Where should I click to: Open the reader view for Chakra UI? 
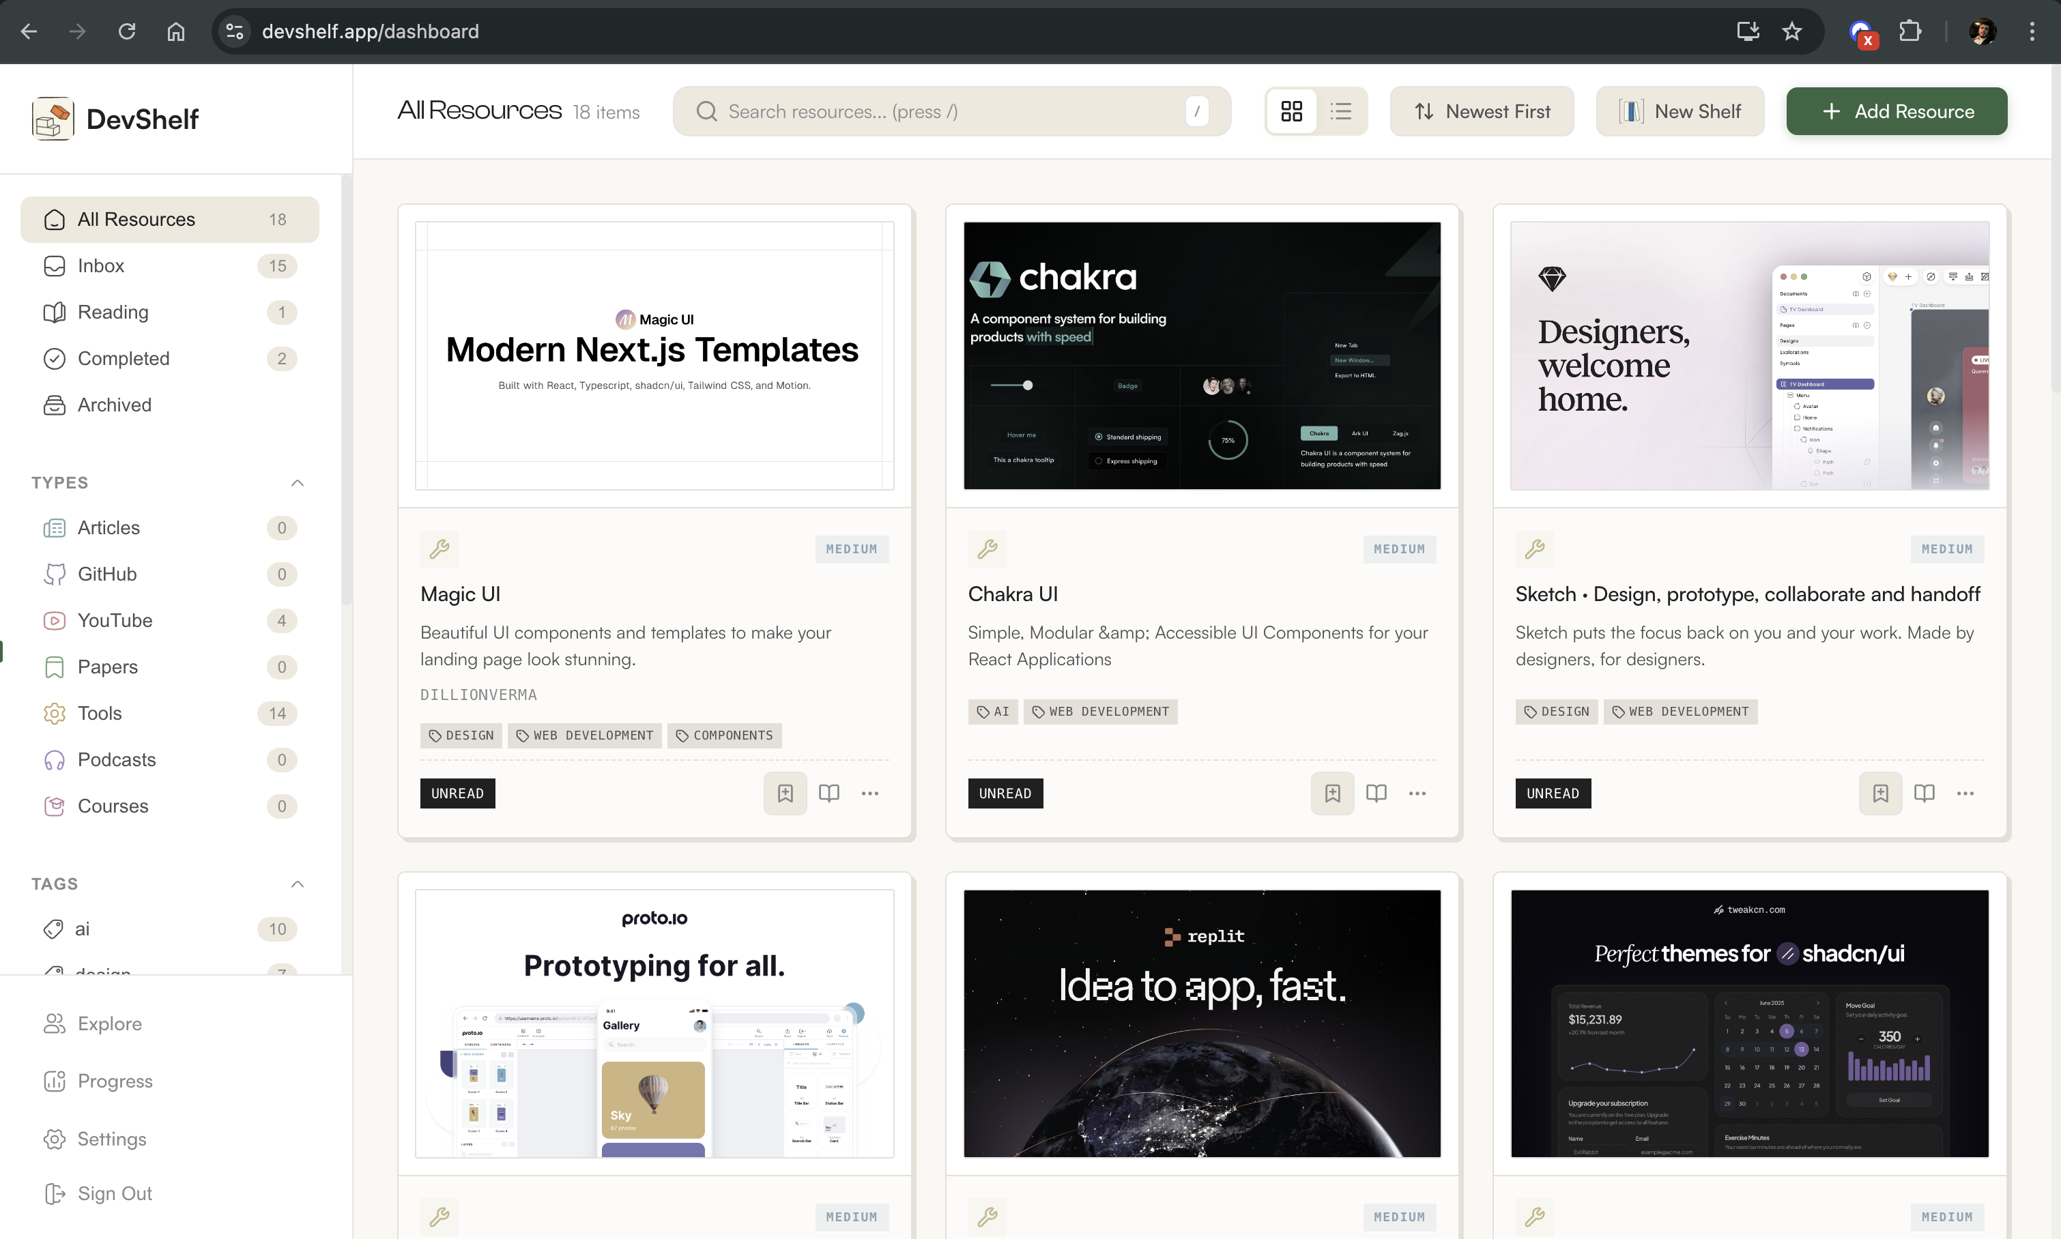[1375, 793]
